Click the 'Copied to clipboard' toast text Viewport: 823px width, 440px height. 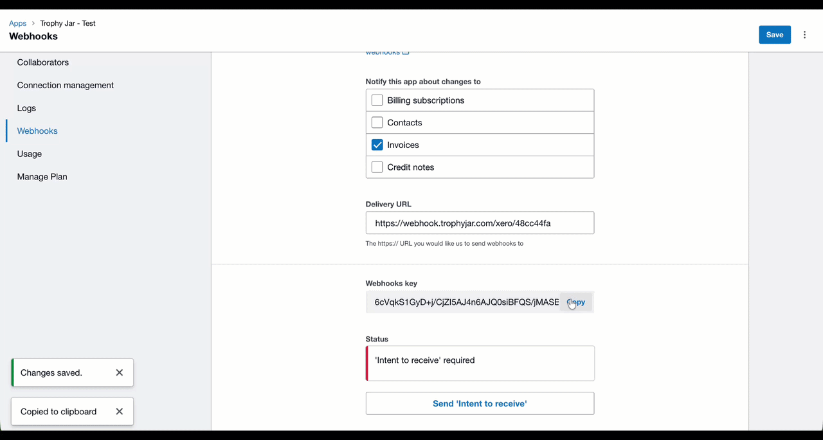click(59, 412)
